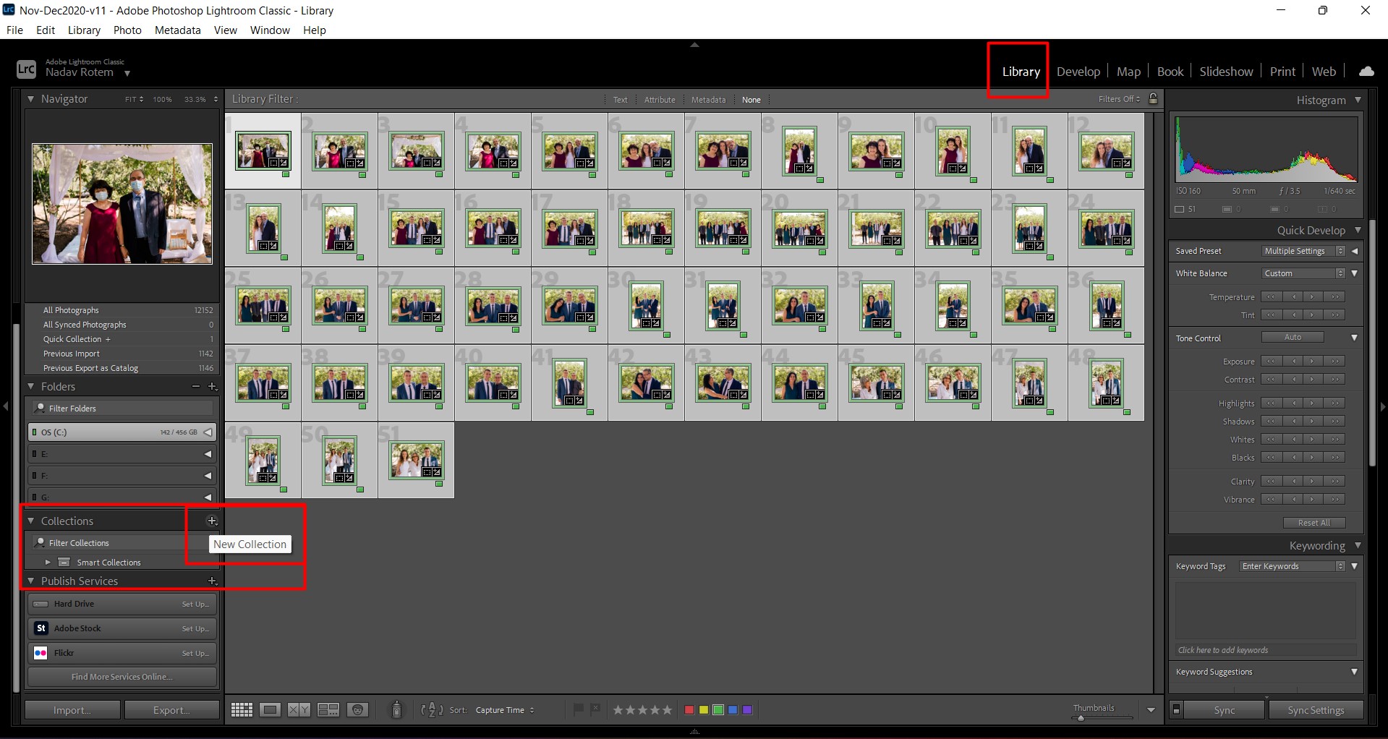Click Reset All in Quick Develop

[1314, 523]
